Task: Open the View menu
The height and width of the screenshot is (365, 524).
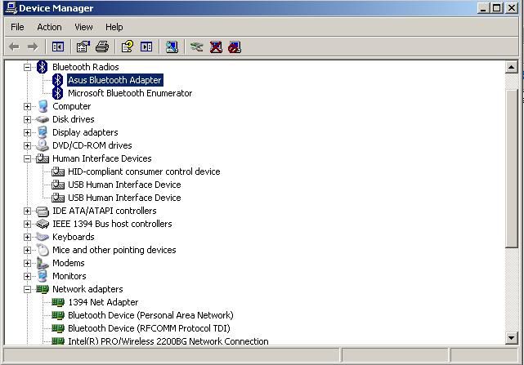Action: tap(83, 27)
